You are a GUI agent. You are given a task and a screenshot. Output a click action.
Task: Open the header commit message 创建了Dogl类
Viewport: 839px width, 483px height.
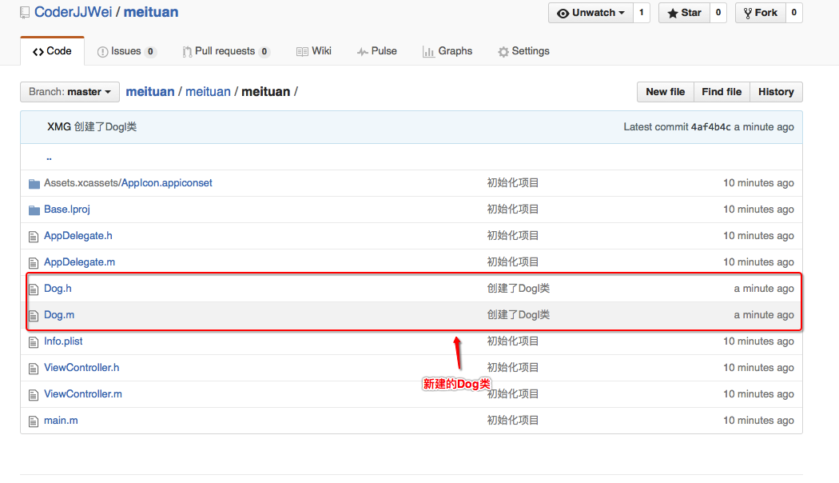(x=105, y=127)
